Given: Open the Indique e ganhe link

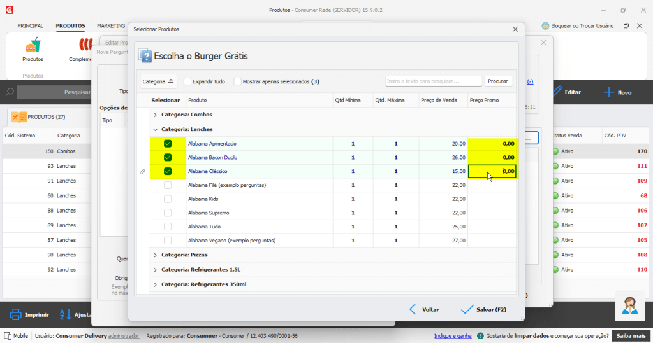Looking at the screenshot, I should tap(453, 336).
